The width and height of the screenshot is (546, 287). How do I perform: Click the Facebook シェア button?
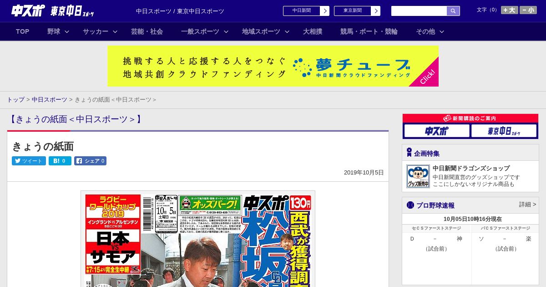click(90, 161)
